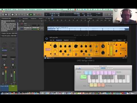Click the UAD logo icon in plug-in footer

click(45, 58)
